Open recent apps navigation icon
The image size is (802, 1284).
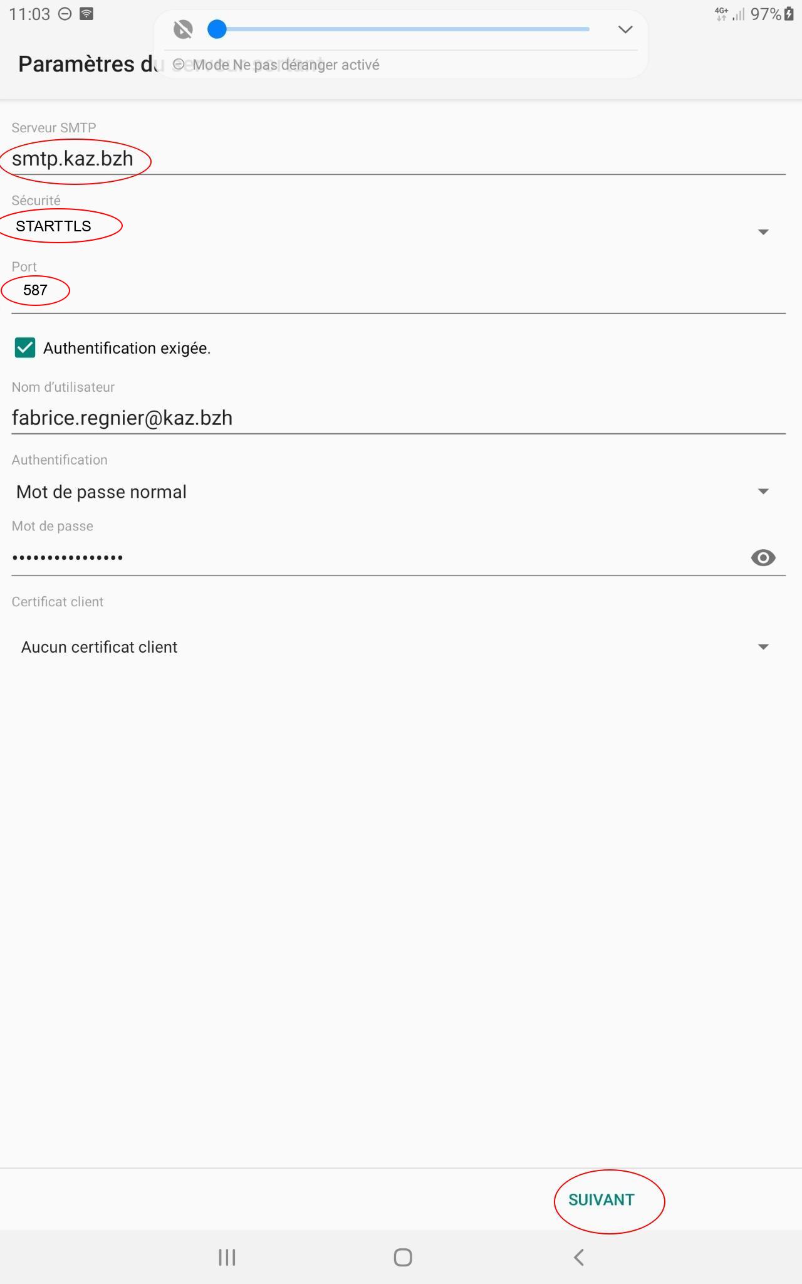(x=227, y=1257)
